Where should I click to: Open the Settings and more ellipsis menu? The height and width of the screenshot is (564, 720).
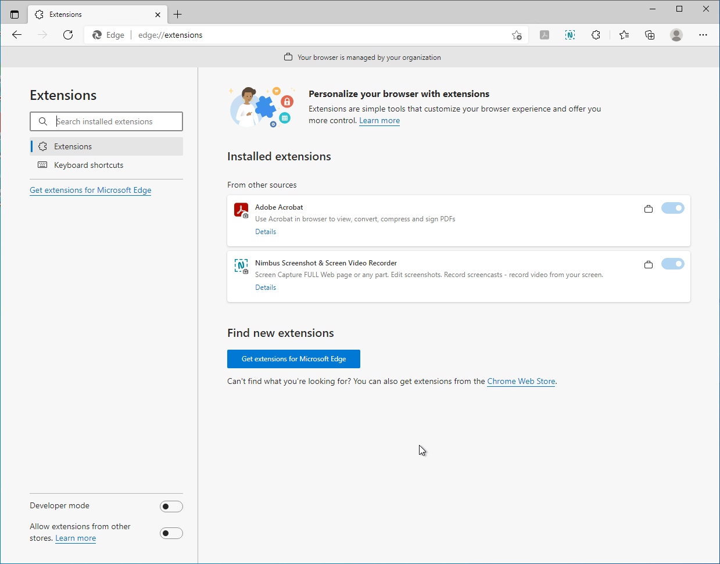pos(703,35)
